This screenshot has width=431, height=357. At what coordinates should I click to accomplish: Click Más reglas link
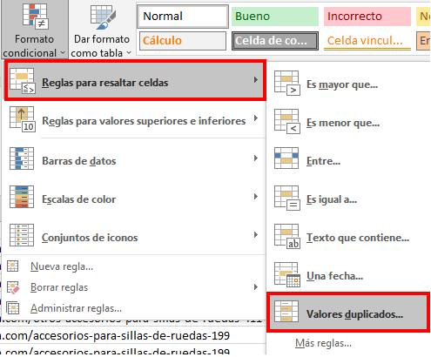coord(323,343)
